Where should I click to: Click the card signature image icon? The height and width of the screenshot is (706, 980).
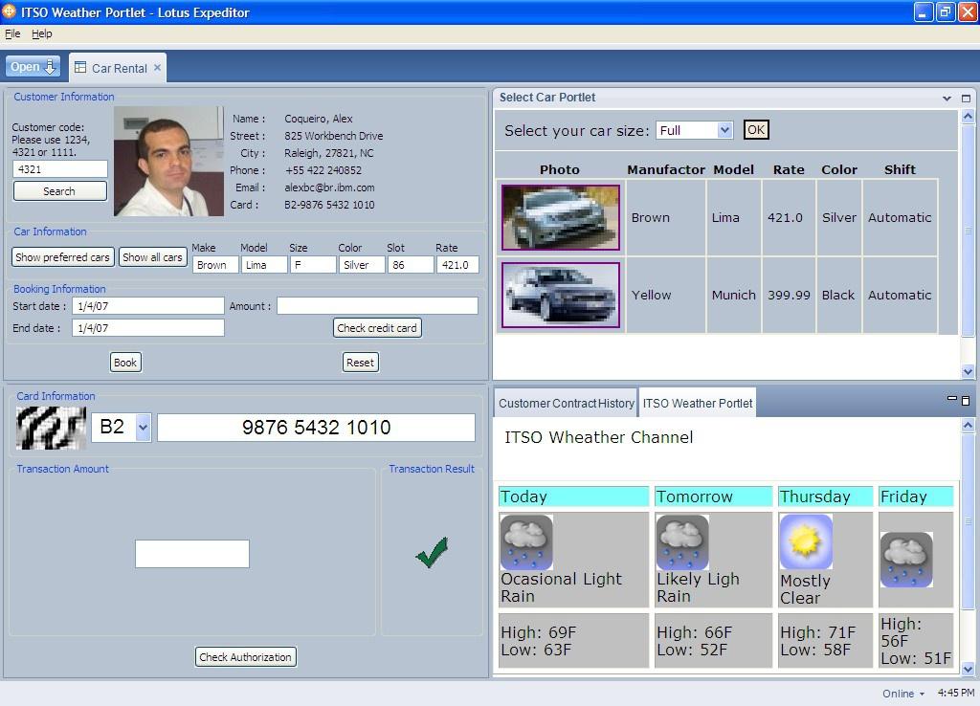51,428
